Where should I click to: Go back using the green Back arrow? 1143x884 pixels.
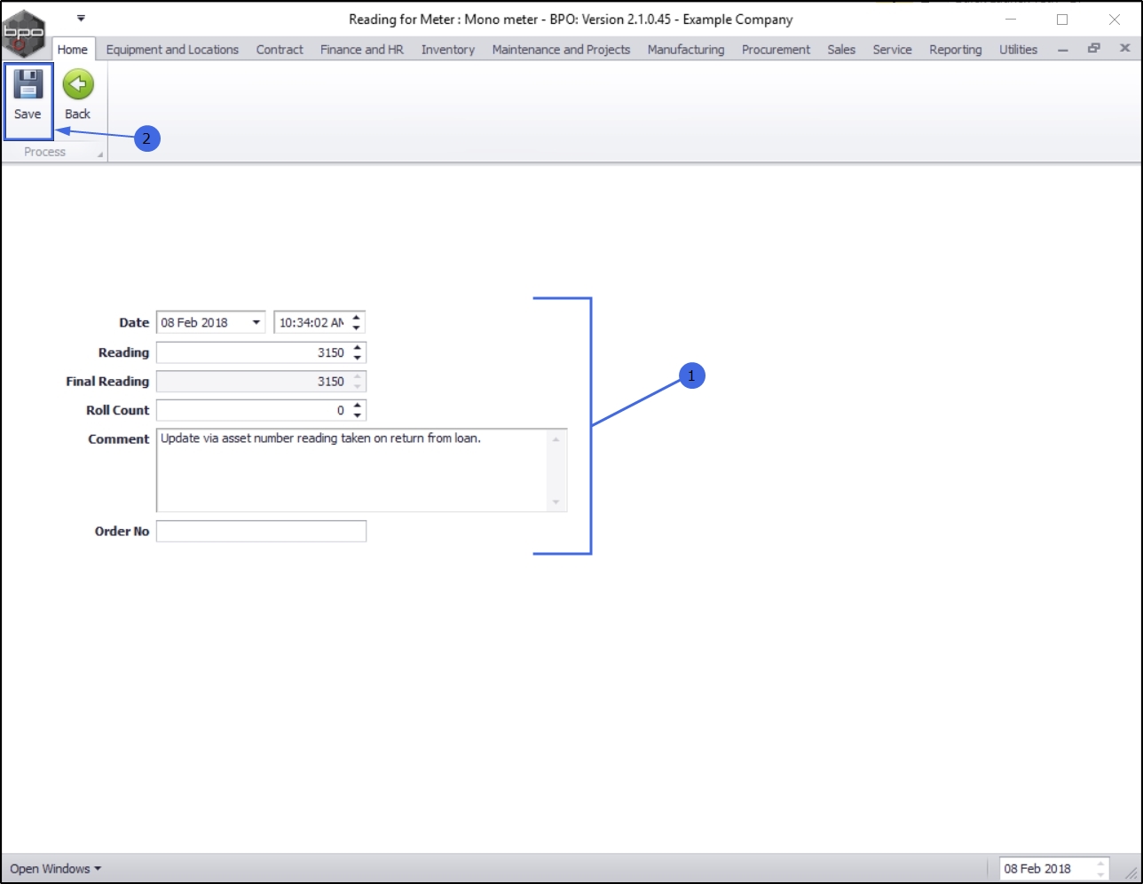click(x=78, y=98)
